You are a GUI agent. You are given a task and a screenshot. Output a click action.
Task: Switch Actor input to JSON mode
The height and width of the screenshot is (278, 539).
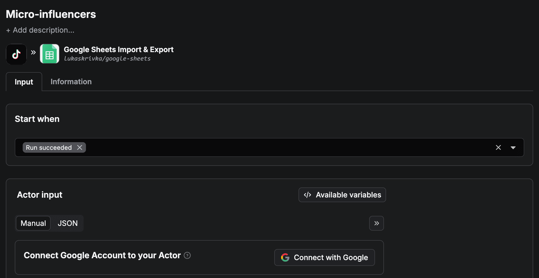68,223
